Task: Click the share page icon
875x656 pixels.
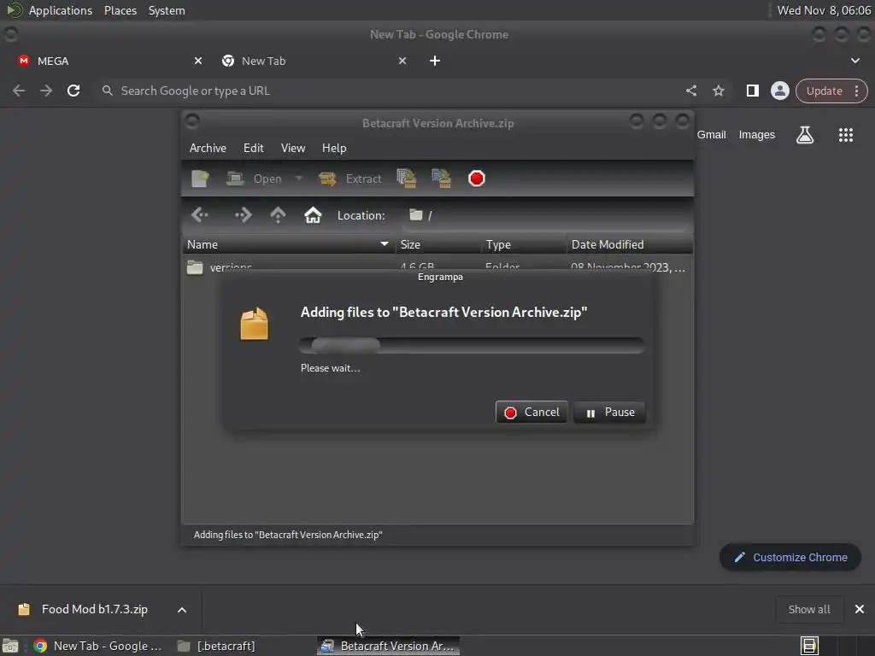Action: click(690, 91)
